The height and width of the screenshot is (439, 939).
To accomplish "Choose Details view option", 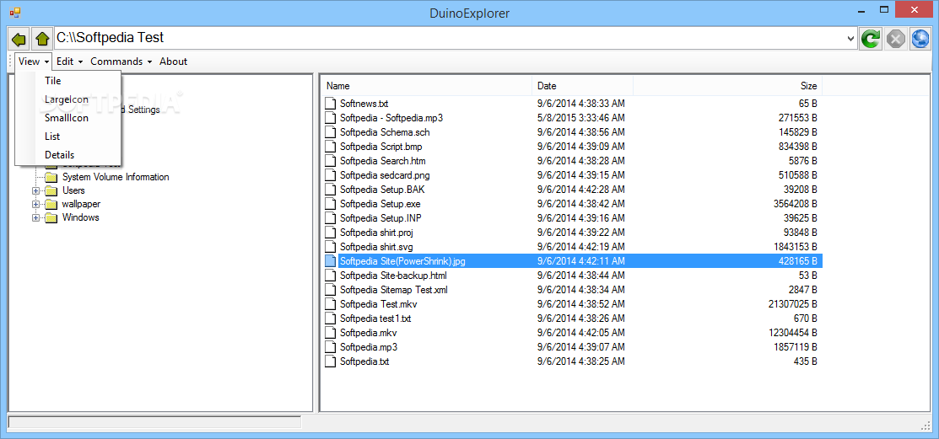I will click(x=59, y=155).
